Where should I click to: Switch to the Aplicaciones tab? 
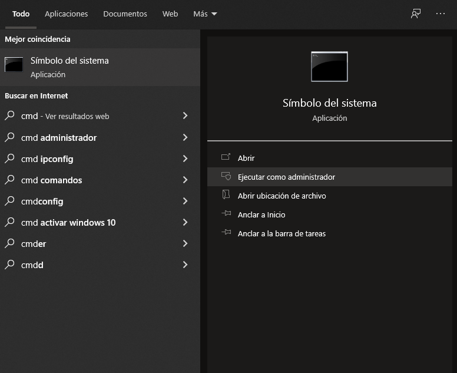67,14
